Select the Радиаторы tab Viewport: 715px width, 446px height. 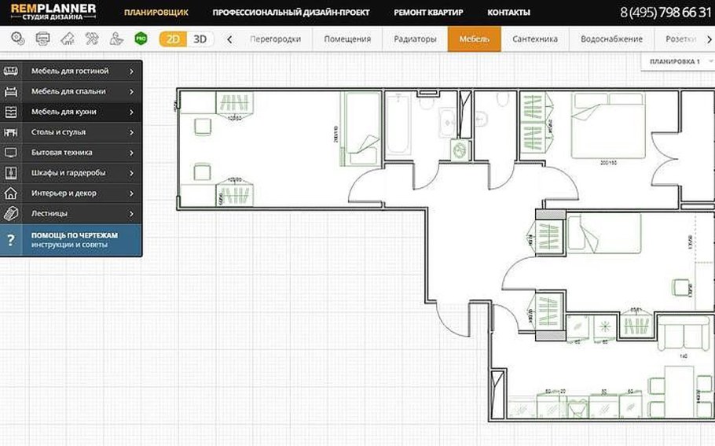pyautogui.click(x=415, y=39)
